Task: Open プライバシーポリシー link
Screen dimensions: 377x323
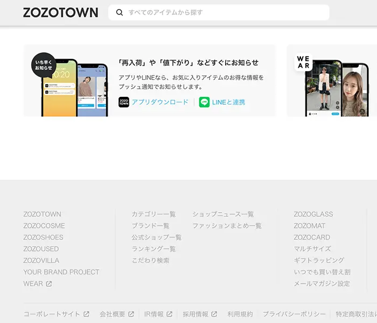Action: (x=294, y=314)
